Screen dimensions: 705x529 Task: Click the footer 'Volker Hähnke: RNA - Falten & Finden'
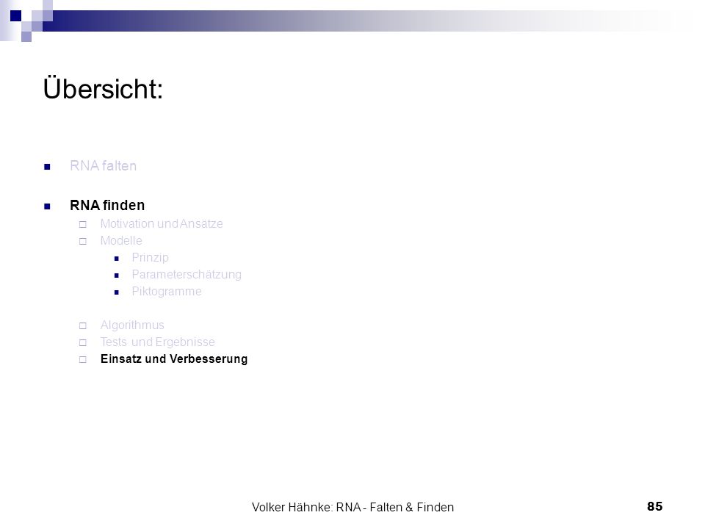(x=353, y=508)
